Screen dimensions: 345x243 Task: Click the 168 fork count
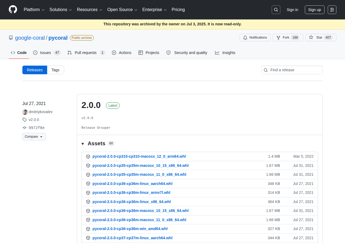click(295, 38)
